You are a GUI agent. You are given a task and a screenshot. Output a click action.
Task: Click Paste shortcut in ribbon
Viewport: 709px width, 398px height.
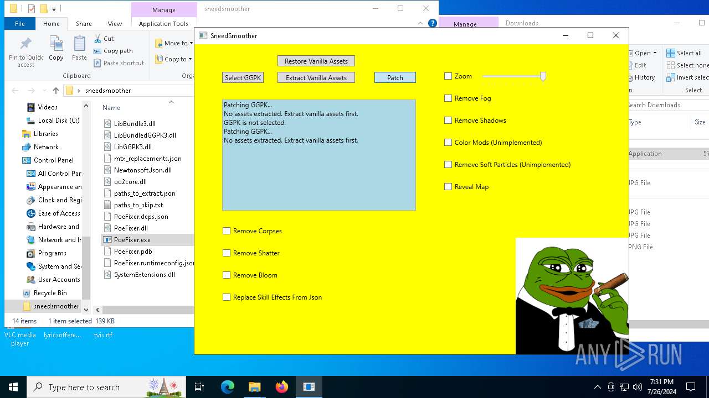click(119, 63)
